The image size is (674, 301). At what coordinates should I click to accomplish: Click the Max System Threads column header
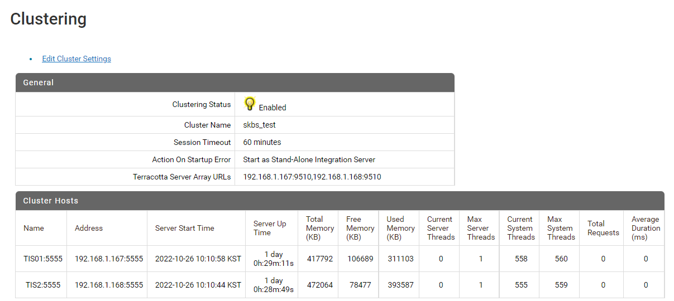(x=561, y=228)
